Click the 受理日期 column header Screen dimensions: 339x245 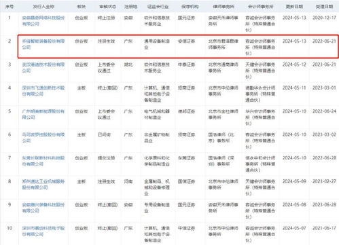click(324, 7)
